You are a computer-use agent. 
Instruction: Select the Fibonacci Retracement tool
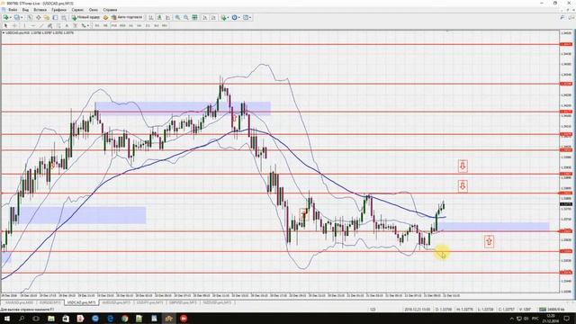pyautogui.click(x=58, y=25)
